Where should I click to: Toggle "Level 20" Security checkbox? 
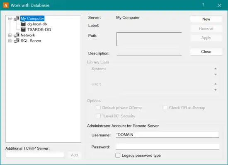[98, 116]
